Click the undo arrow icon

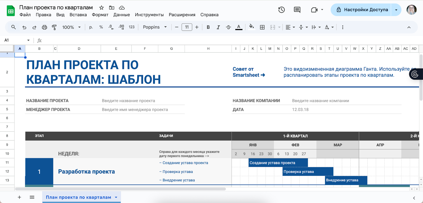pos(24,27)
